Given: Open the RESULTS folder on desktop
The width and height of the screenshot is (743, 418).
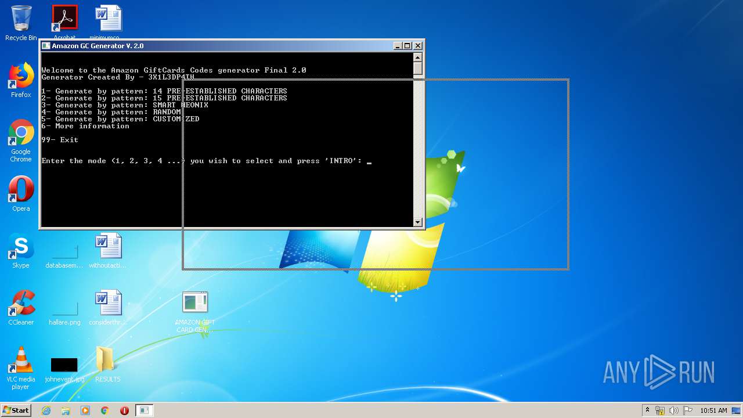Looking at the screenshot, I should (x=108, y=365).
